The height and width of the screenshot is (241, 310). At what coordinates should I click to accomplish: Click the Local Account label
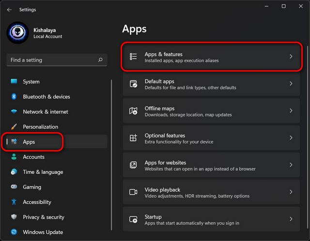coord(47,37)
